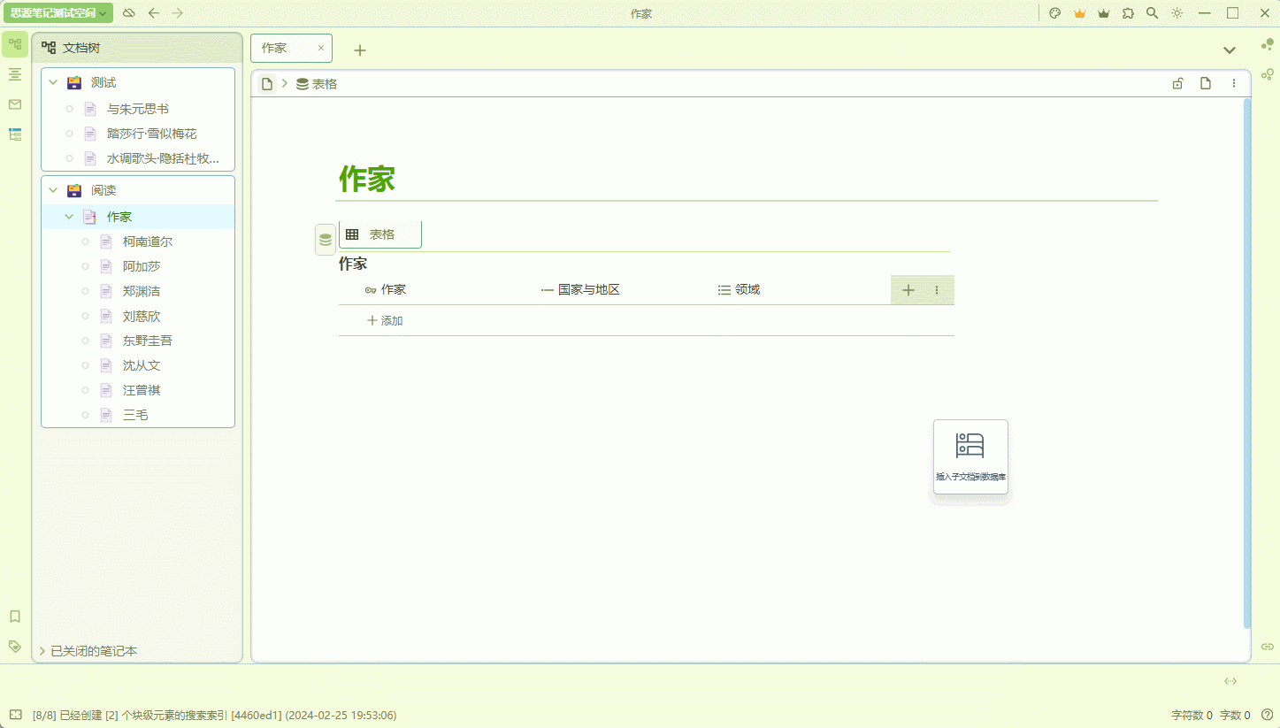
Task: Click the plus to add a database column
Action: click(908, 289)
